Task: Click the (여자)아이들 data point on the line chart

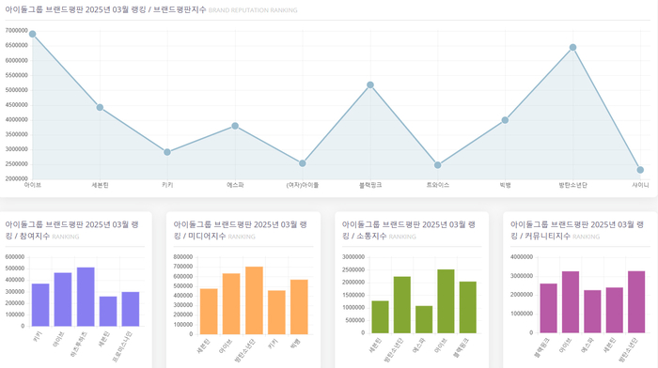Action: (x=303, y=163)
